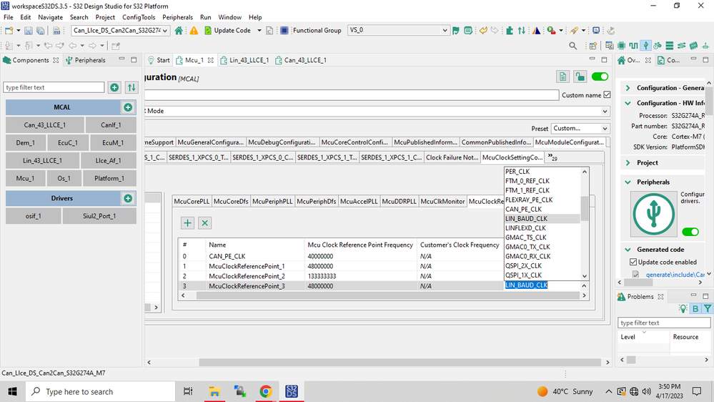Click the sort arrows icon in Components

click(x=132, y=87)
